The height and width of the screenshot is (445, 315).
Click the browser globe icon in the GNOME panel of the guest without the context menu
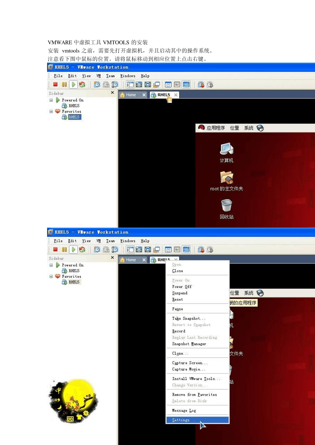click(260, 128)
